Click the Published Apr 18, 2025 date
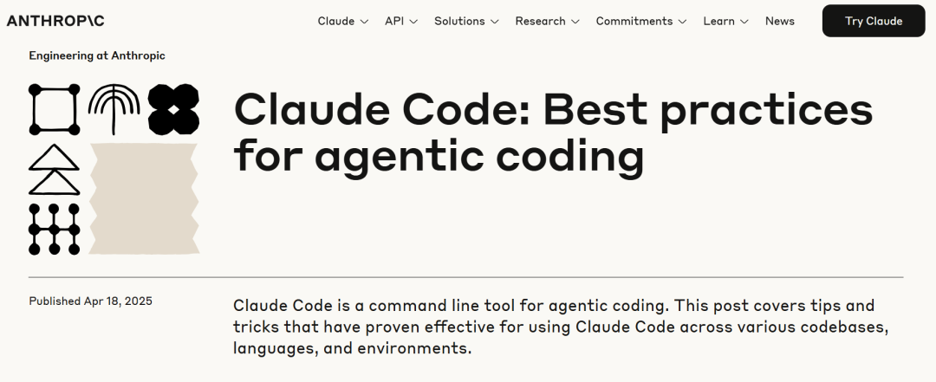Viewport: 936px width, 382px height. pyautogui.click(x=91, y=301)
